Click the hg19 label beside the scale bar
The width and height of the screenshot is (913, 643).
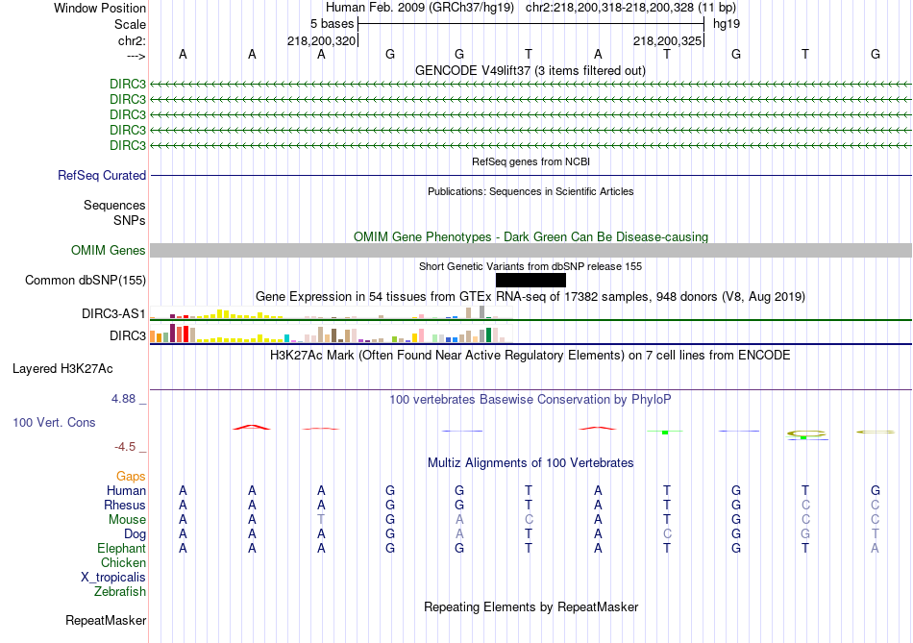(727, 24)
